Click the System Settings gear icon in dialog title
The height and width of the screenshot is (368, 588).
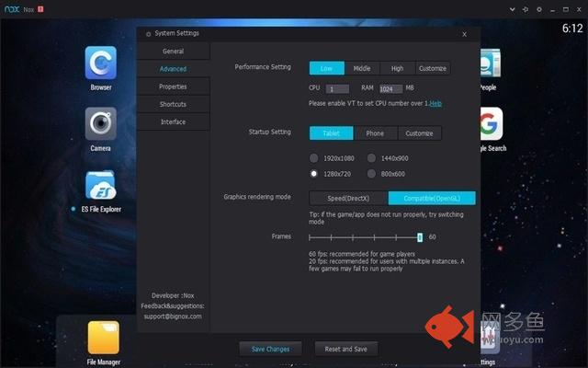tap(149, 34)
